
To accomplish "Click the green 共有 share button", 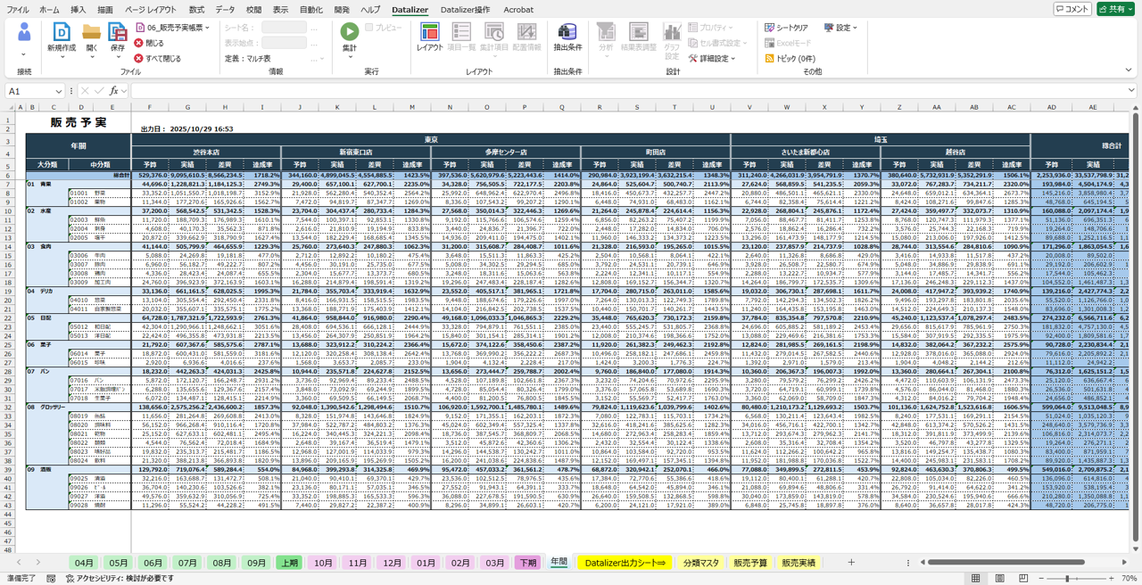I will (x=1117, y=9).
